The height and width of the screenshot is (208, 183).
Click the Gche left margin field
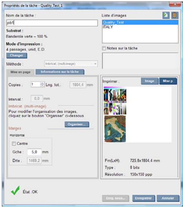pos(34,152)
